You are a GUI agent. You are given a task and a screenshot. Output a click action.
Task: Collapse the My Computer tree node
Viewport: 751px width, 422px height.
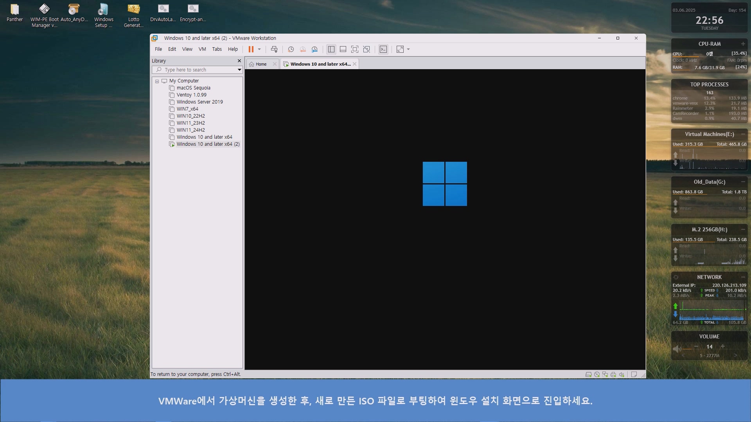pos(157,81)
